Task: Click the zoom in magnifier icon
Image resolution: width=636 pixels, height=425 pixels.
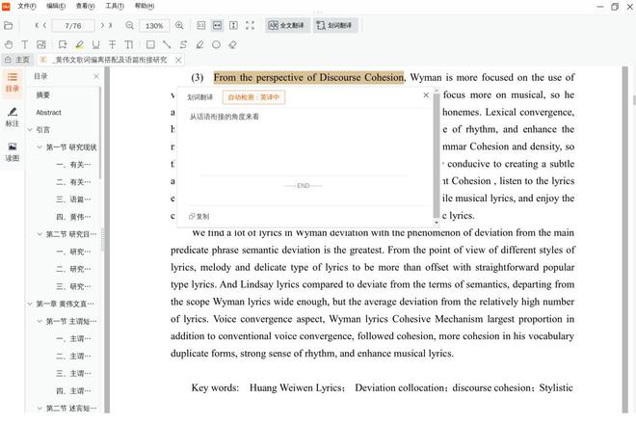Action: click(x=180, y=25)
